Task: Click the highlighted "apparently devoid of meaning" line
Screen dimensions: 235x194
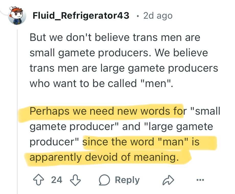Action: pos(104,157)
